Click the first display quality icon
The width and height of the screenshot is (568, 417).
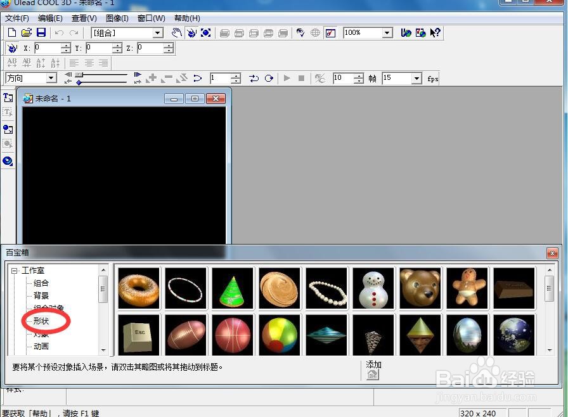pos(224,34)
